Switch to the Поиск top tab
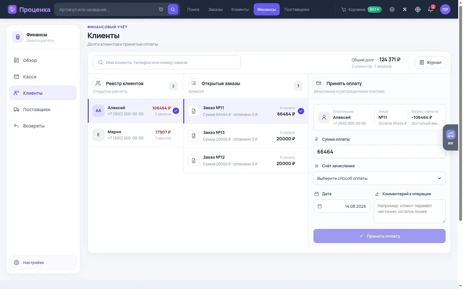Image resolution: width=463 pixels, height=289 pixels. pyautogui.click(x=193, y=9)
